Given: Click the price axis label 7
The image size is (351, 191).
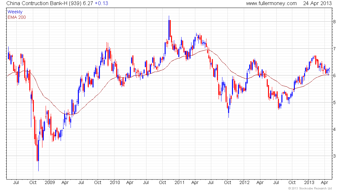Looking at the screenshot, I should coord(334,48).
